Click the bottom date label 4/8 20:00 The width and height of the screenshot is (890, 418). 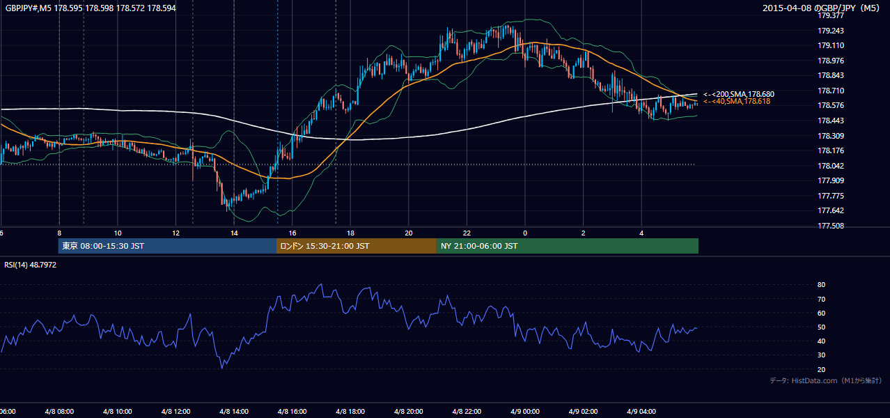tap(409, 412)
